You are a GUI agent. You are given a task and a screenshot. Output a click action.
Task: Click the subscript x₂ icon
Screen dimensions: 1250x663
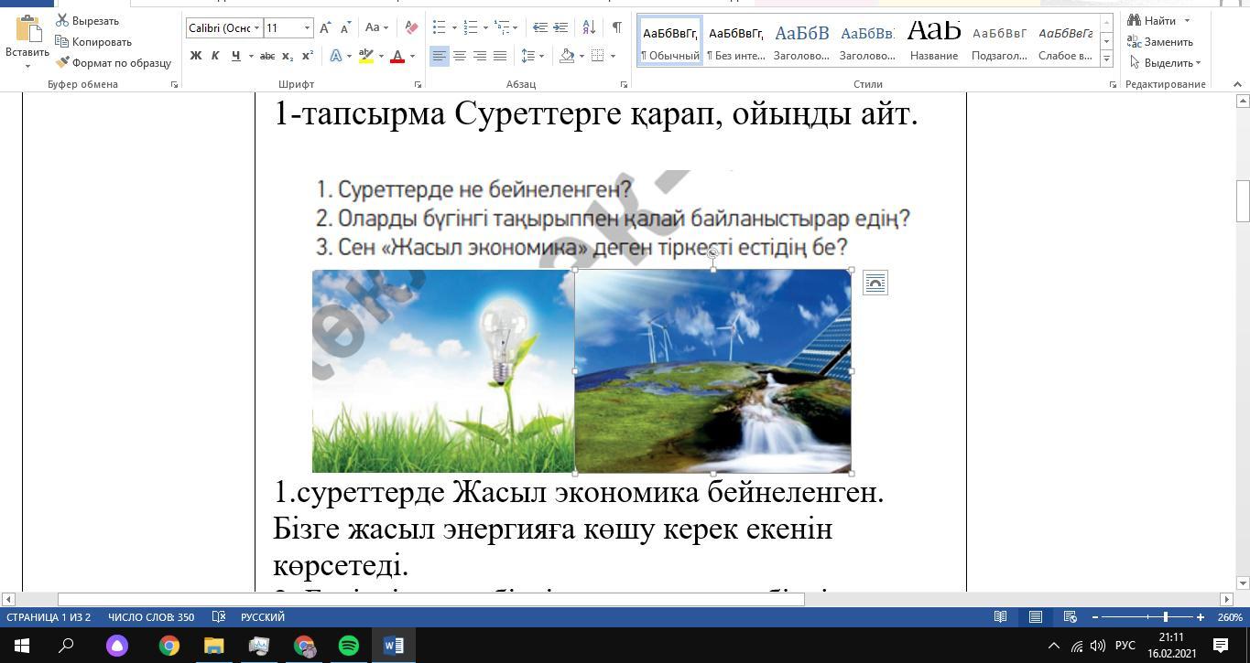coord(288,56)
